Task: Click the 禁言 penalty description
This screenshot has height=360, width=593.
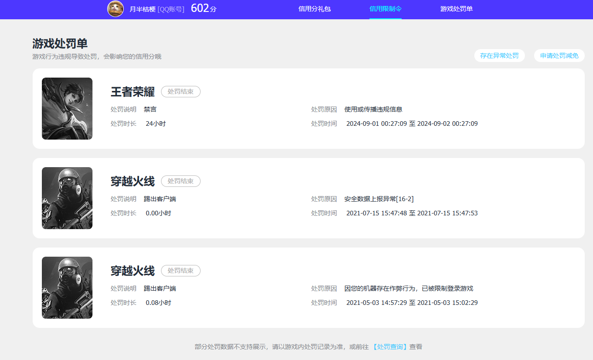Action: click(150, 109)
